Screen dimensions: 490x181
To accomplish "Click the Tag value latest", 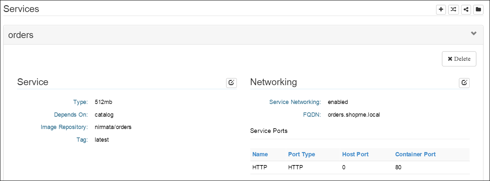I will click(x=102, y=140).
